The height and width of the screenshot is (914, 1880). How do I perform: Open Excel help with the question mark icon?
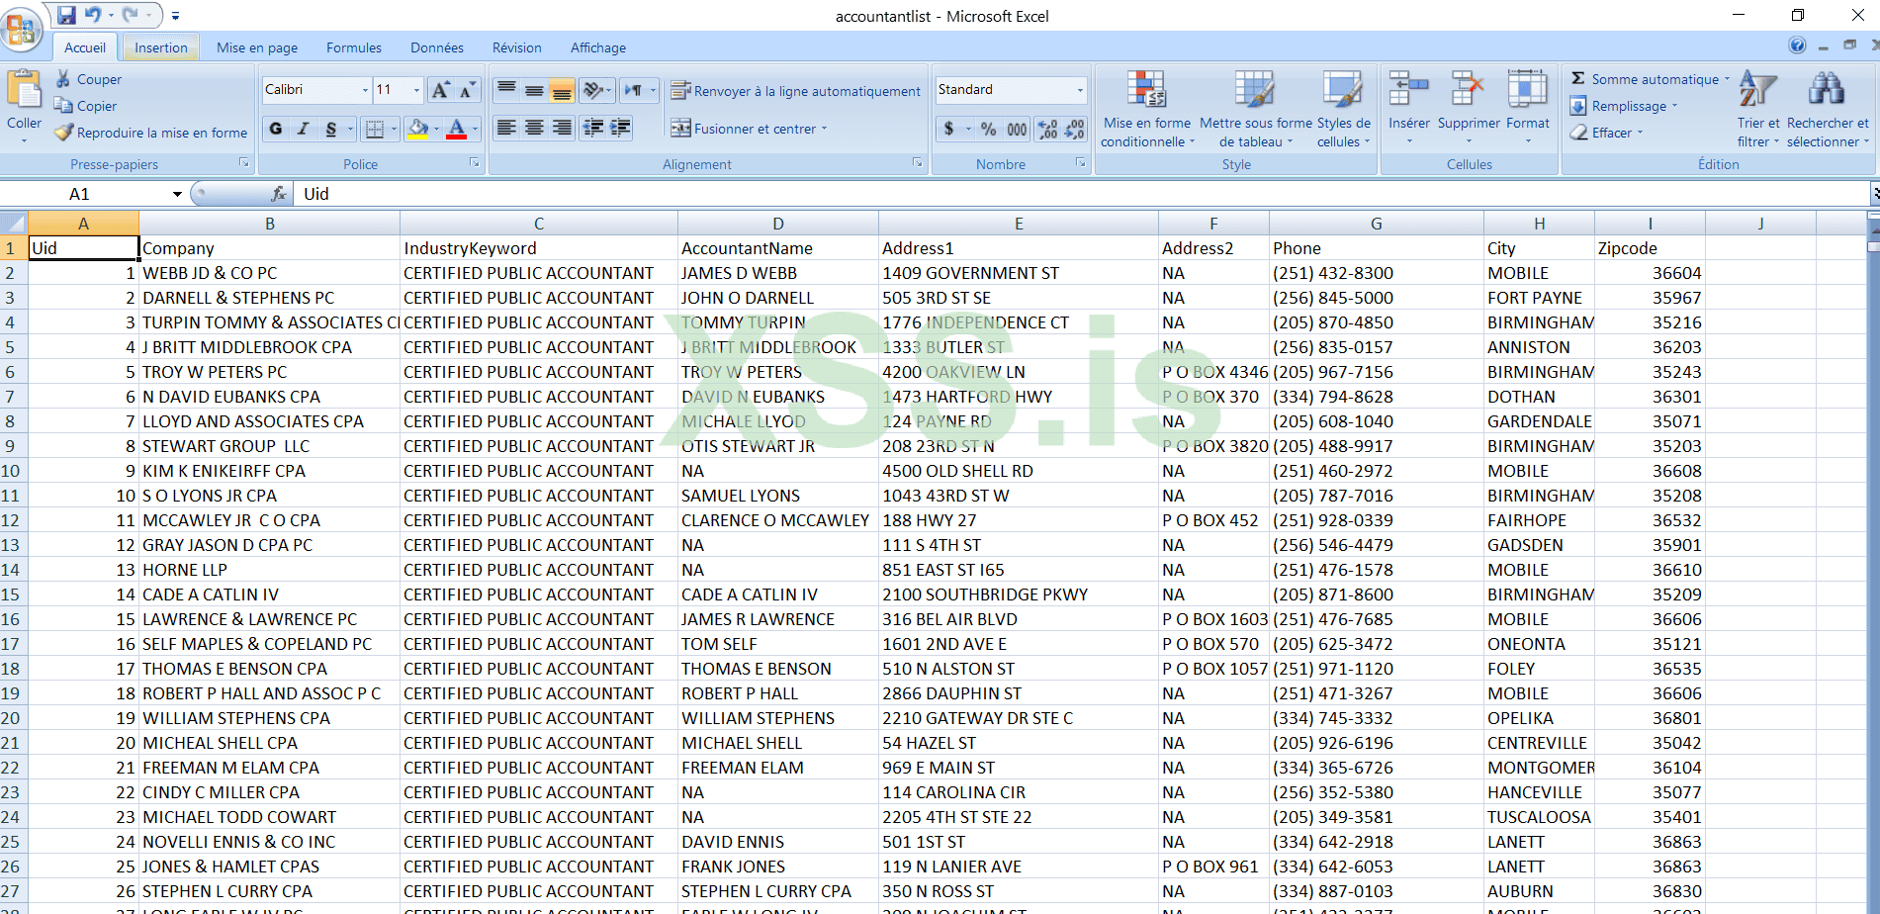coord(1797,46)
